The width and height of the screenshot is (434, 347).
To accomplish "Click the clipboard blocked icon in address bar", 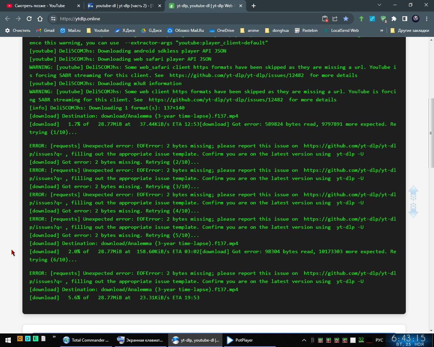I will tap(325, 19).
